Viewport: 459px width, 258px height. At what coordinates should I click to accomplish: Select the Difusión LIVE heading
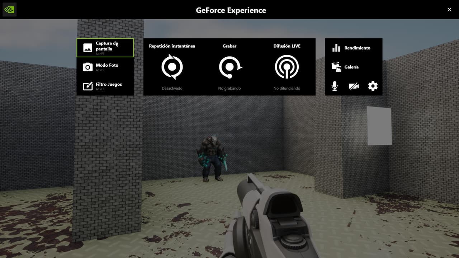tap(287, 46)
